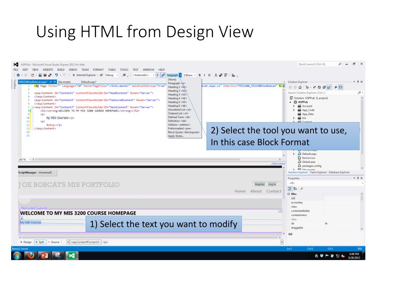The width and height of the screenshot is (393, 295).
Task: Click the Quick Launch search magnifier
Action: [340, 64]
